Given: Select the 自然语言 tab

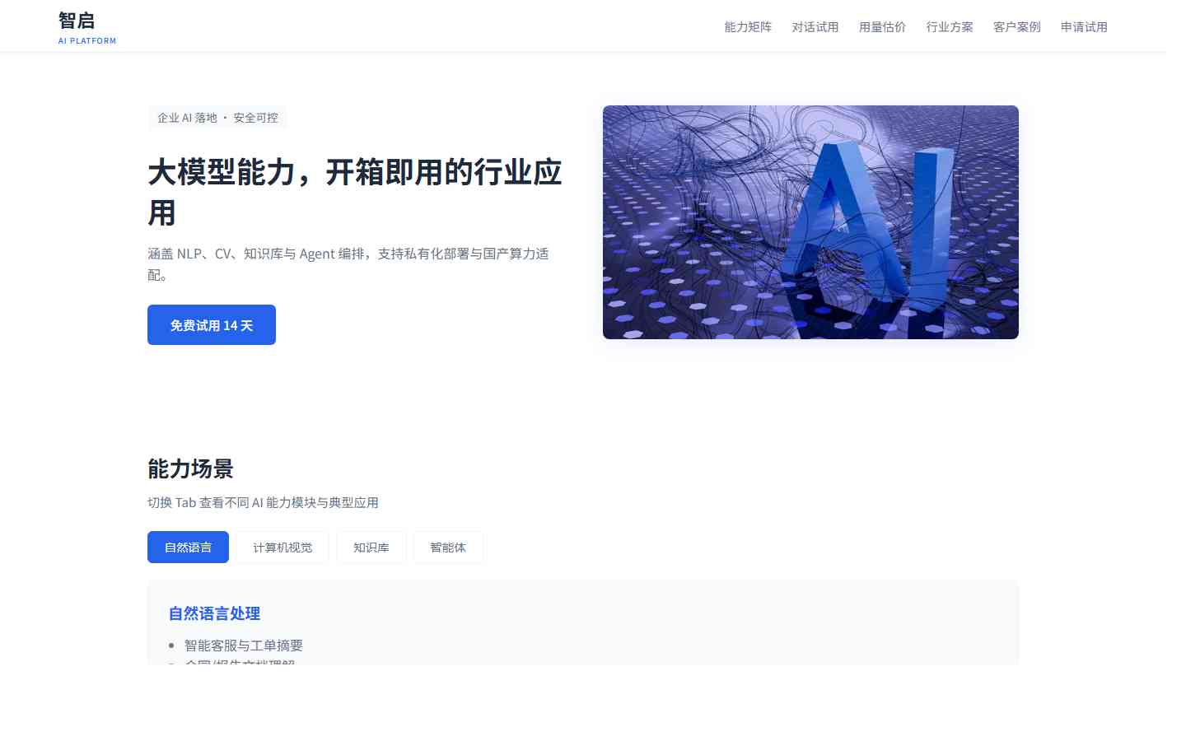Looking at the screenshot, I should pos(188,548).
